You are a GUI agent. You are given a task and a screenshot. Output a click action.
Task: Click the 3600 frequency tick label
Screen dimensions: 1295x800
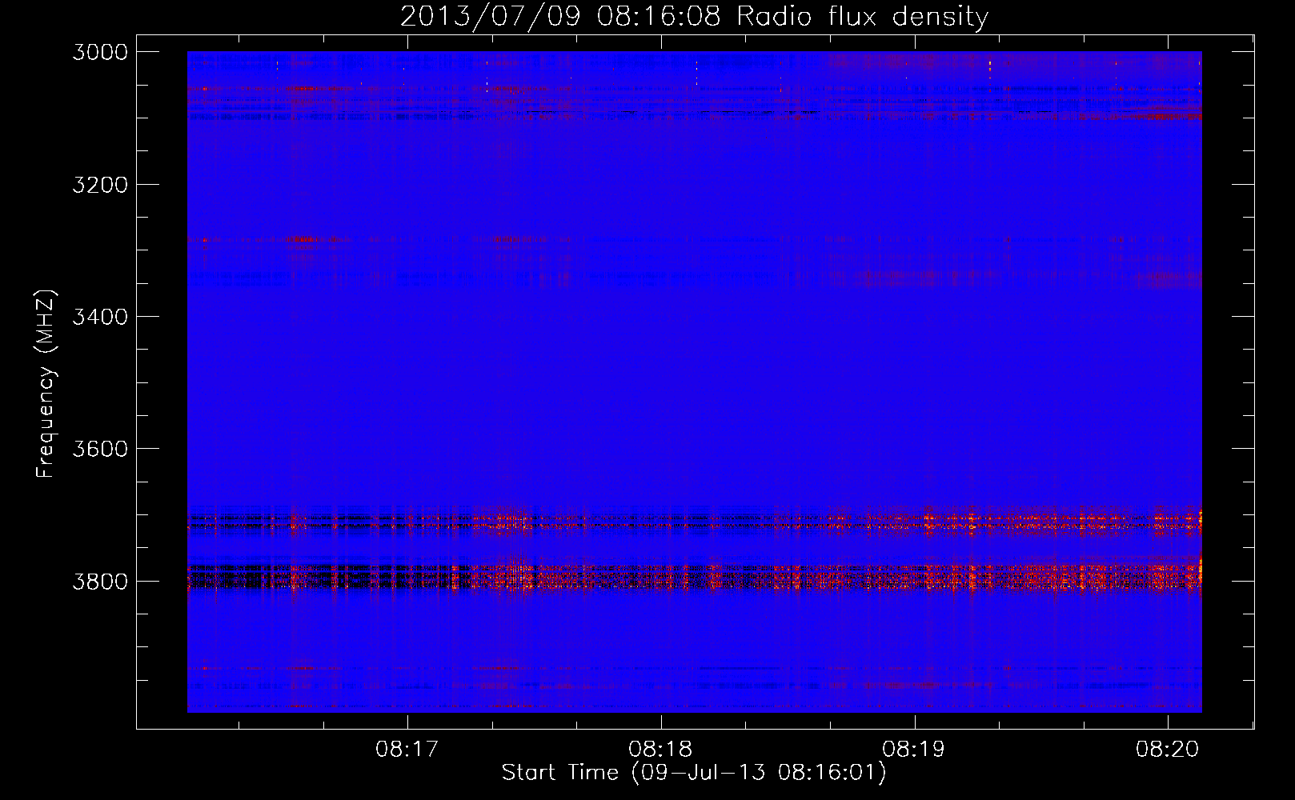tap(100, 449)
